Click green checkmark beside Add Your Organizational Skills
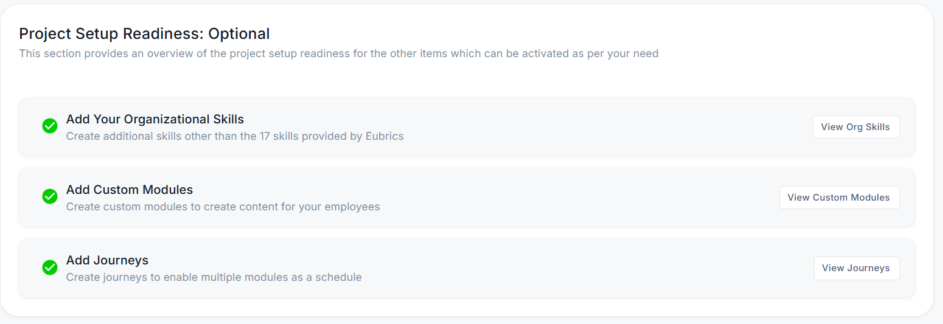 50,126
